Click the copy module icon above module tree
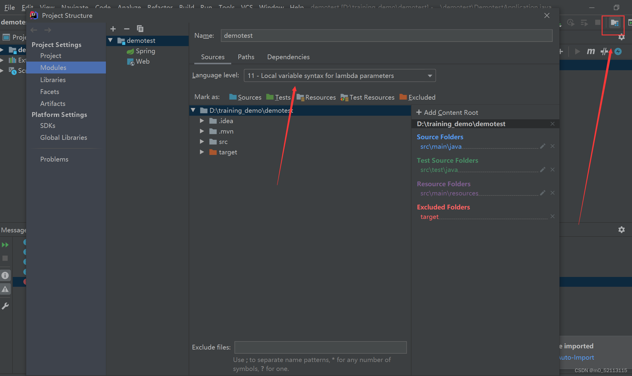The width and height of the screenshot is (632, 376). tap(140, 29)
